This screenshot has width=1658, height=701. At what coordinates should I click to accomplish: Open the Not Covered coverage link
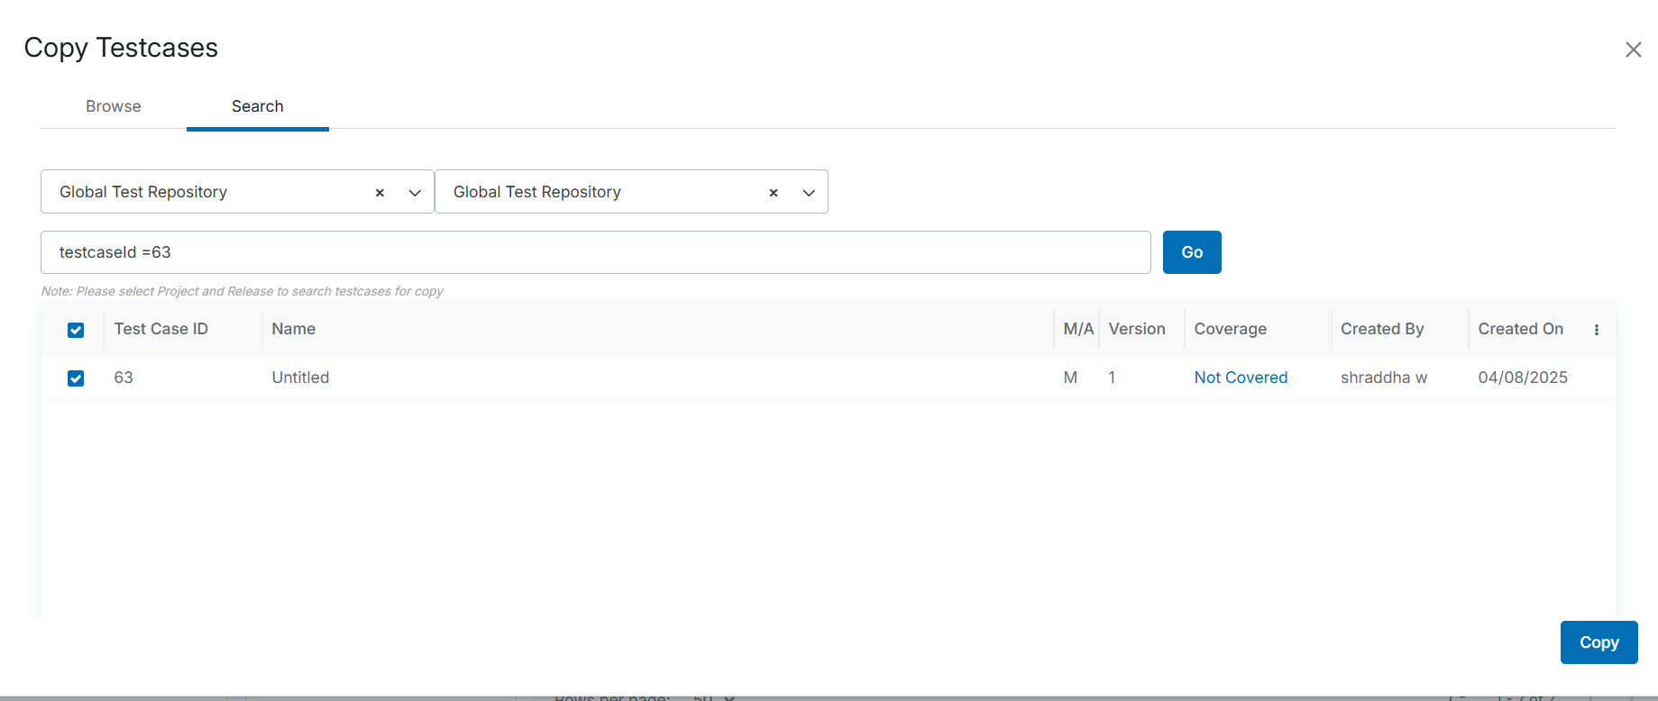click(x=1240, y=378)
